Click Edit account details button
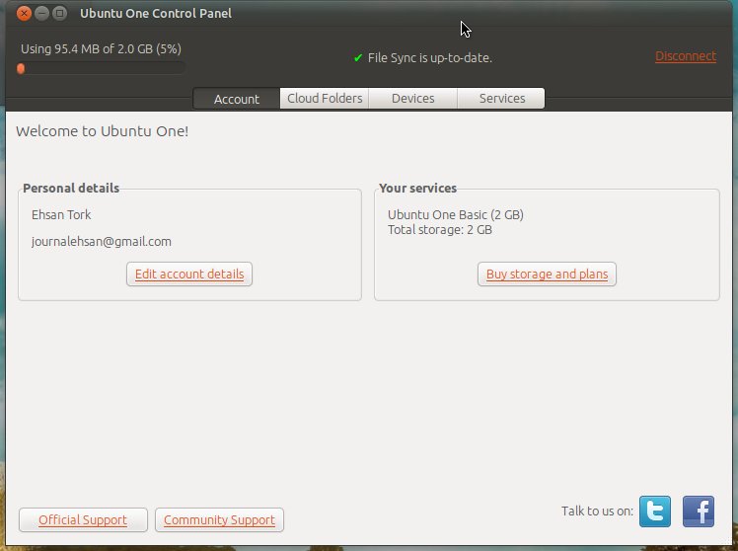 [189, 275]
